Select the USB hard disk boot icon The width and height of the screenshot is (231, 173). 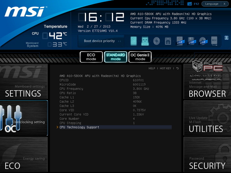point(180,41)
